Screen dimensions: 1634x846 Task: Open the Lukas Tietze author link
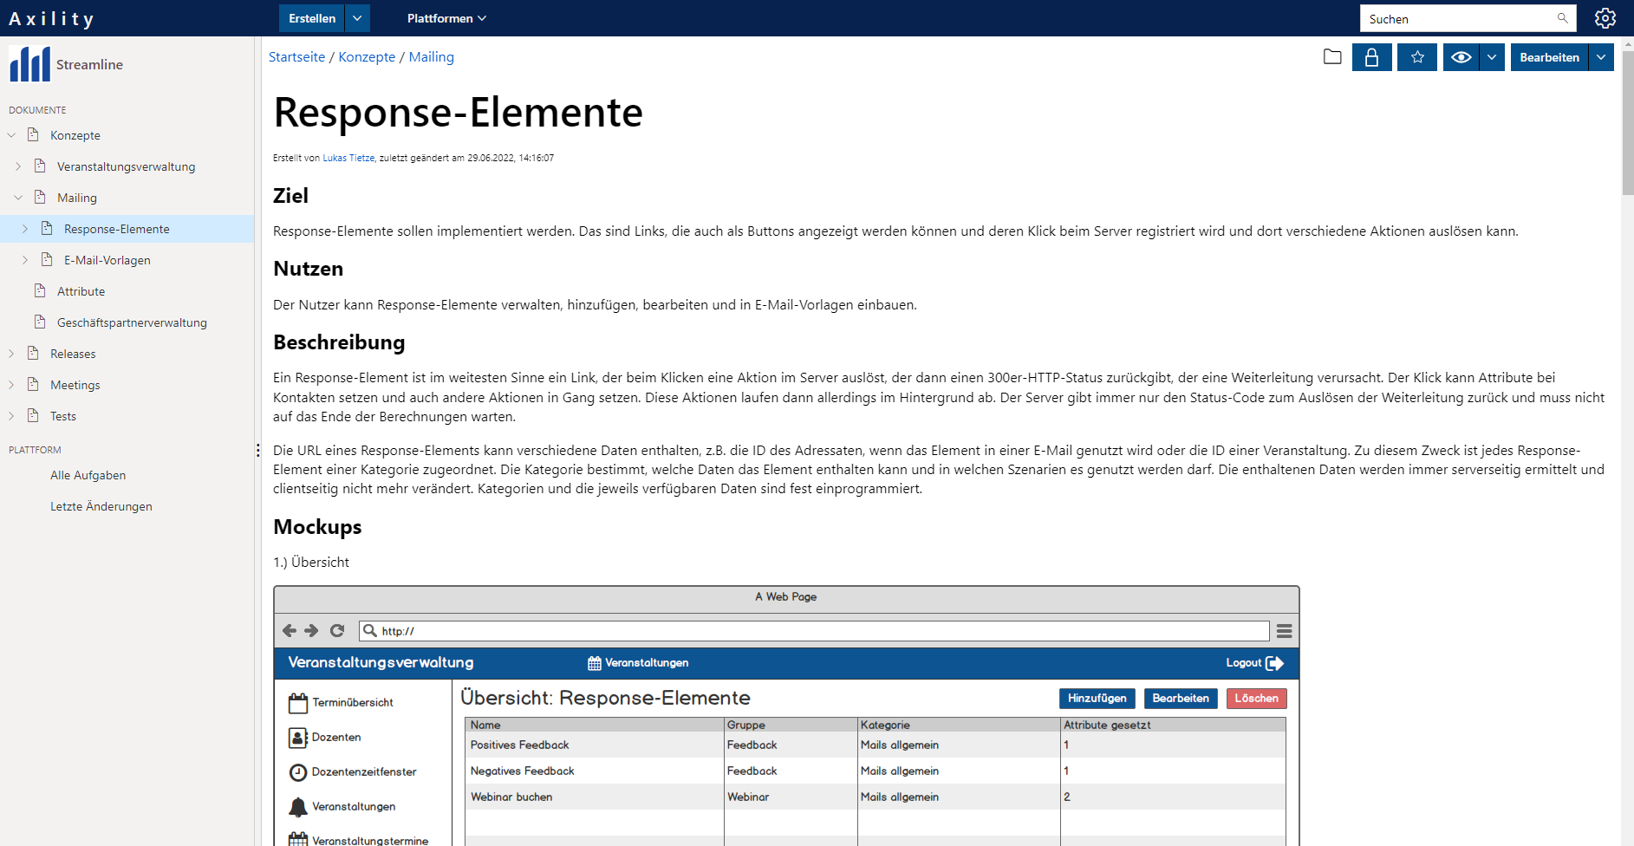click(348, 158)
